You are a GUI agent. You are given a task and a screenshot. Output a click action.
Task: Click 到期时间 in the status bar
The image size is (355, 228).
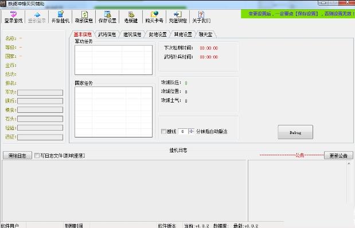tap(73, 226)
